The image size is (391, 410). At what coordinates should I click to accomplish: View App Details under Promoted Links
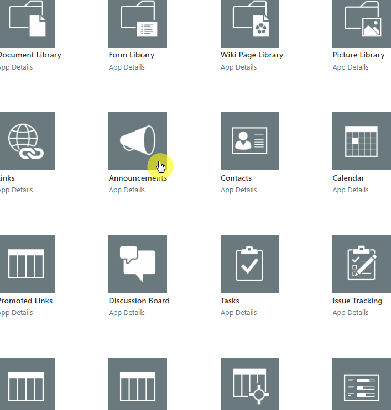pos(16,313)
